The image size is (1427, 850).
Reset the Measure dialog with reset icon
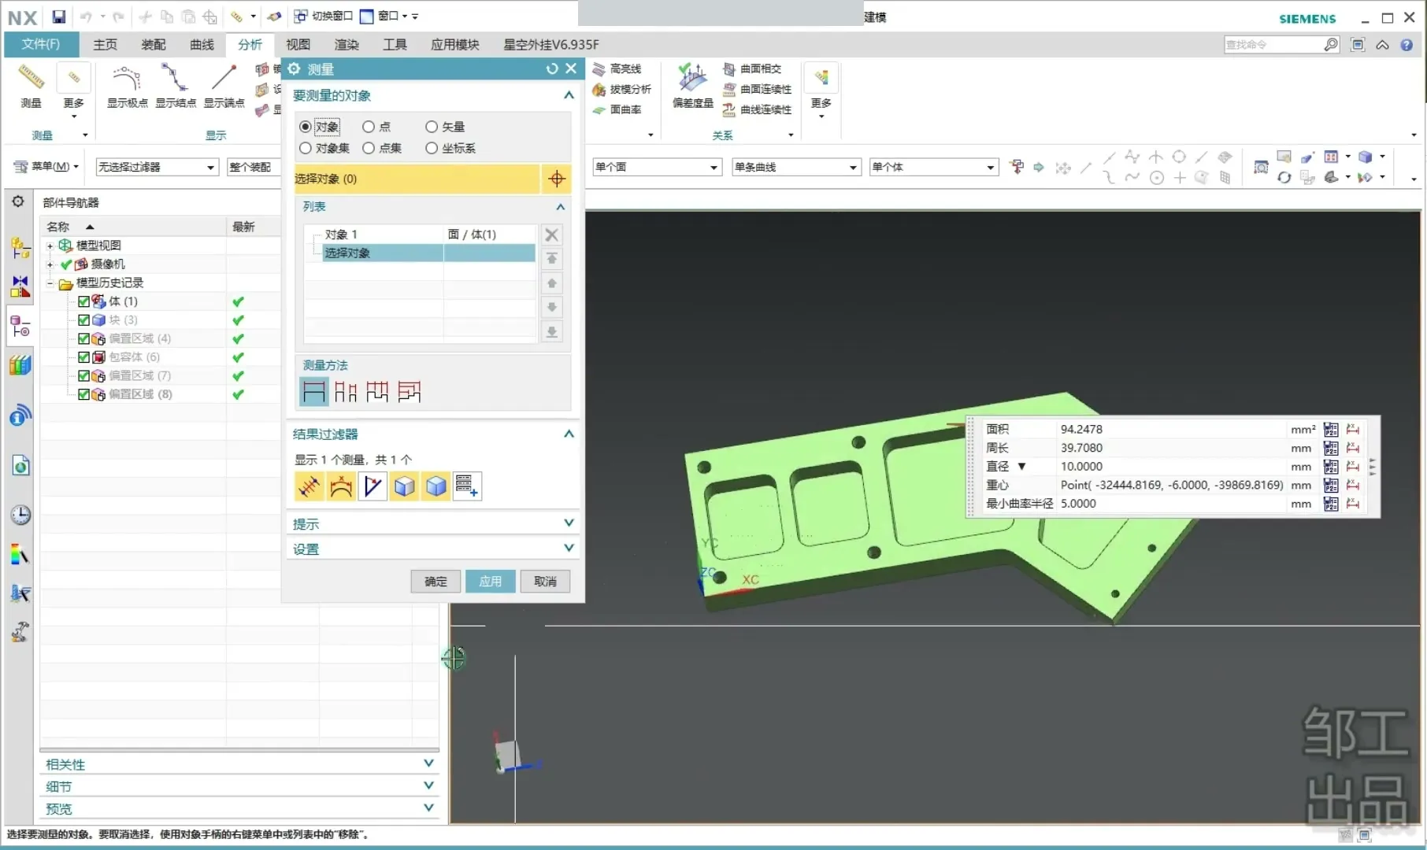coord(552,69)
